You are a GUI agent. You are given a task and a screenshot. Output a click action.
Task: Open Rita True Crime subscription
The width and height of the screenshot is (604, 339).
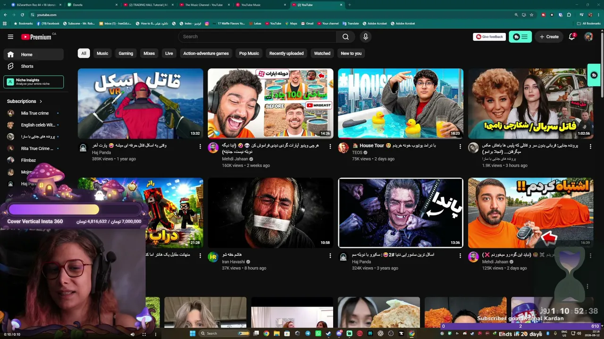[x=34, y=148]
